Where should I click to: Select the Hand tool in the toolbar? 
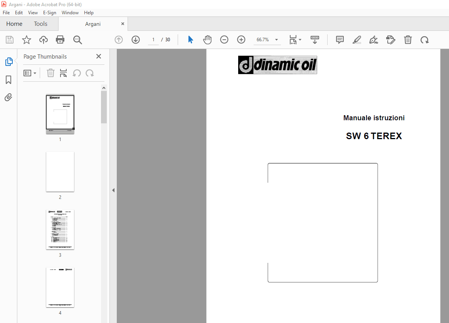pyautogui.click(x=207, y=39)
